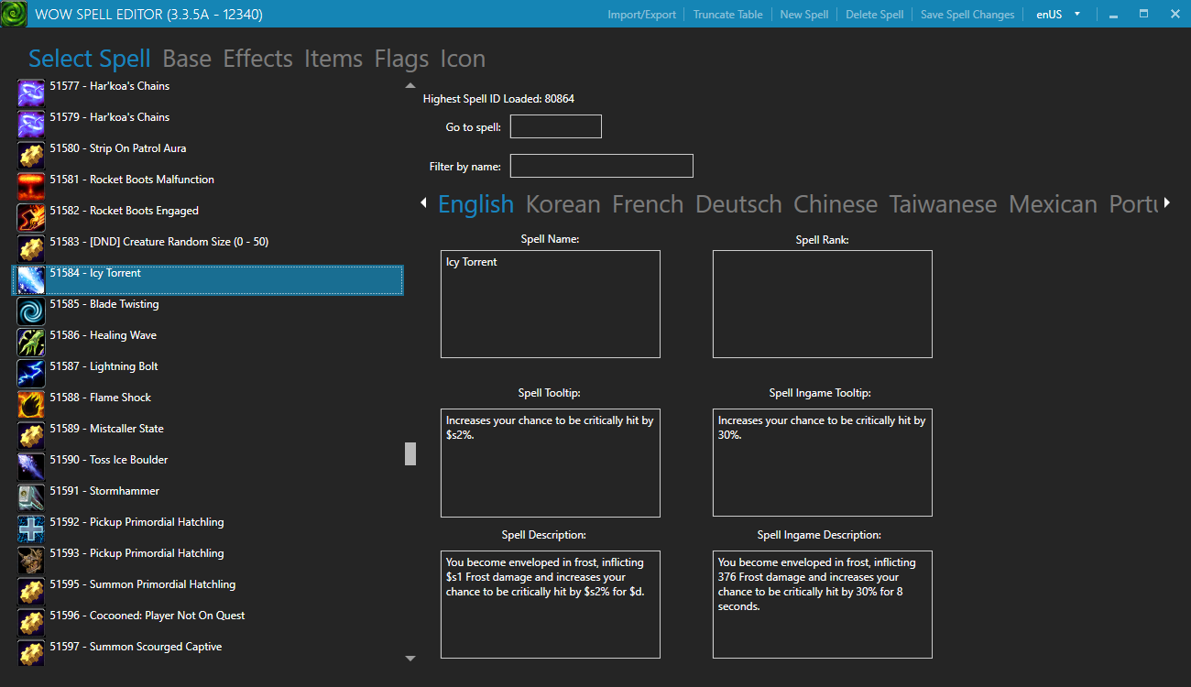
Task: Click the Stormhammer spell icon
Action: pos(31,497)
